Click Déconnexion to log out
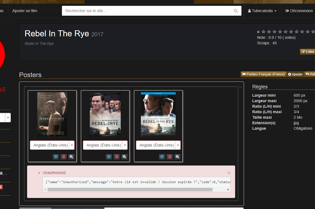The height and width of the screenshot is (209, 315). click(299, 11)
